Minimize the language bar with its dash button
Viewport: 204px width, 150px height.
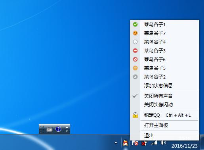(67, 127)
